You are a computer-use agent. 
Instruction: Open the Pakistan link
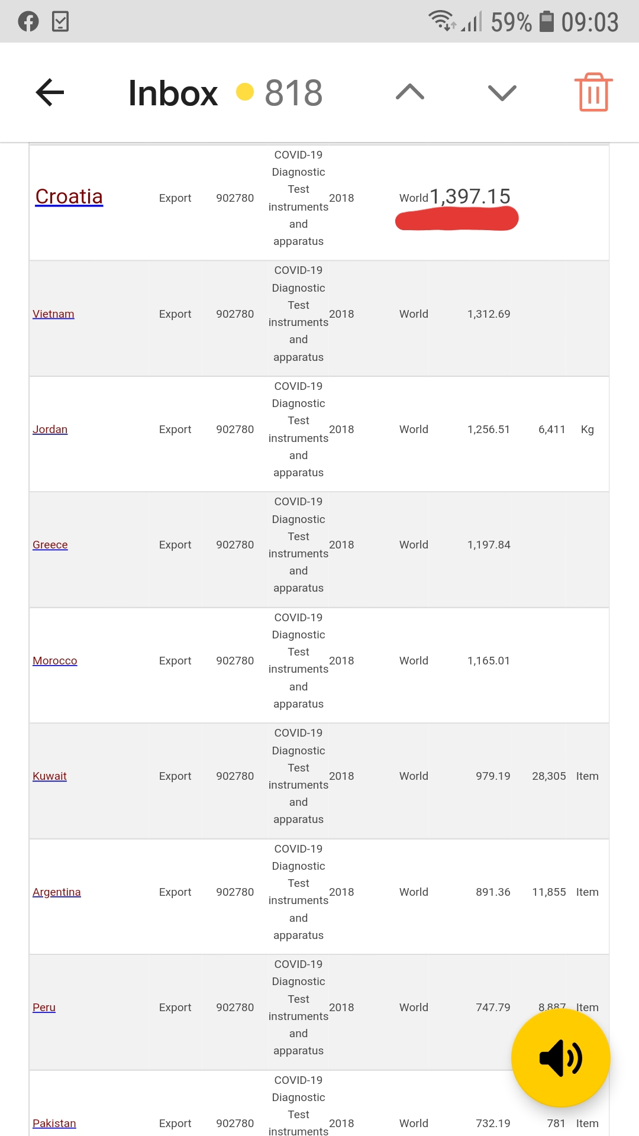coord(54,1124)
